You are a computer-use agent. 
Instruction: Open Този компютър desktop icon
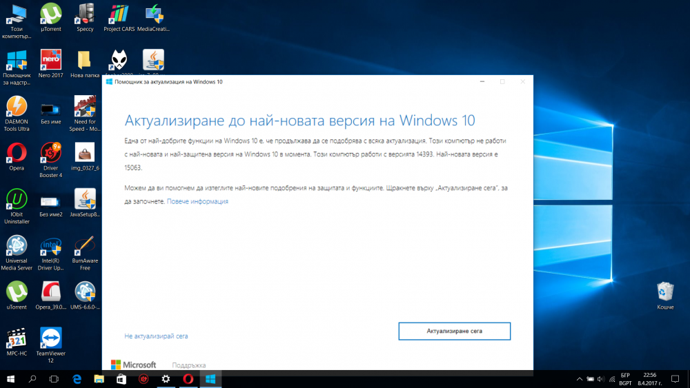coord(17,21)
